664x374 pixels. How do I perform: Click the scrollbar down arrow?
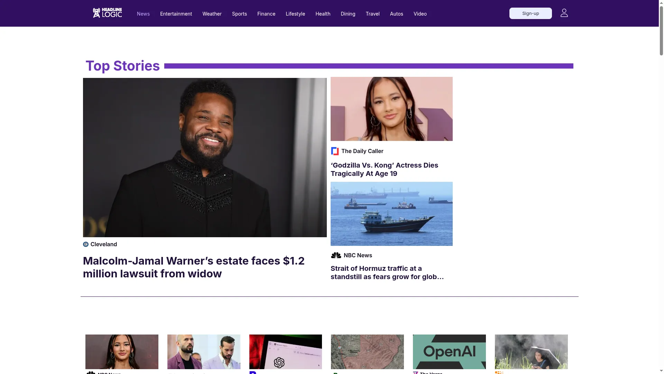(x=661, y=371)
